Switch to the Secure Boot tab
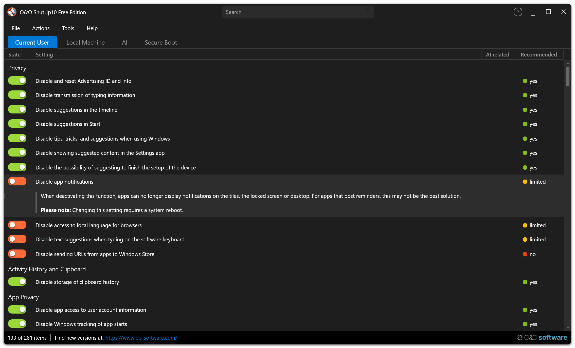The image size is (575, 348). click(x=161, y=42)
